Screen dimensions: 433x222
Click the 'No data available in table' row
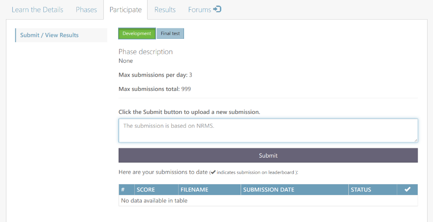click(268, 200)
